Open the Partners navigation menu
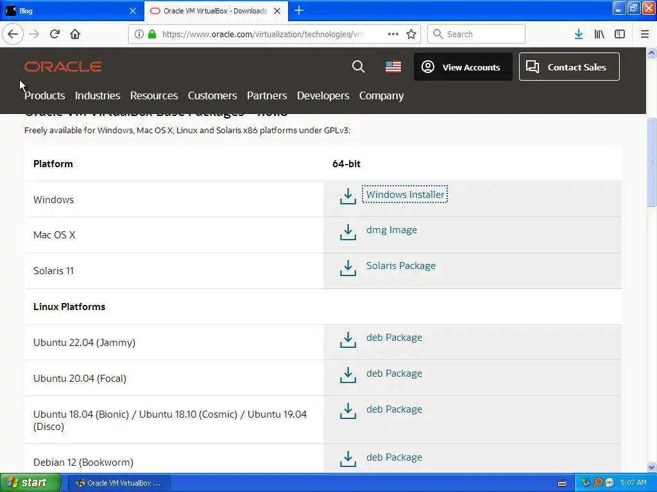657x492 pixels. 266,95
